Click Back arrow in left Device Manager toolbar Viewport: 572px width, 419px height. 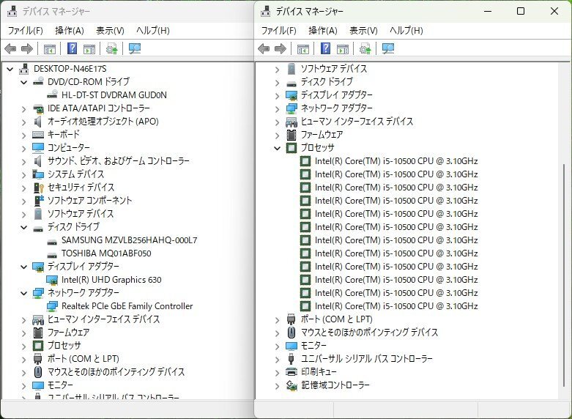10,48
